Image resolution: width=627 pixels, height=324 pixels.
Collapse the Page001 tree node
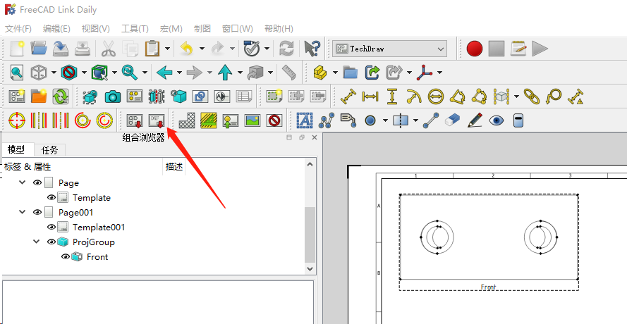pos(23,213)
